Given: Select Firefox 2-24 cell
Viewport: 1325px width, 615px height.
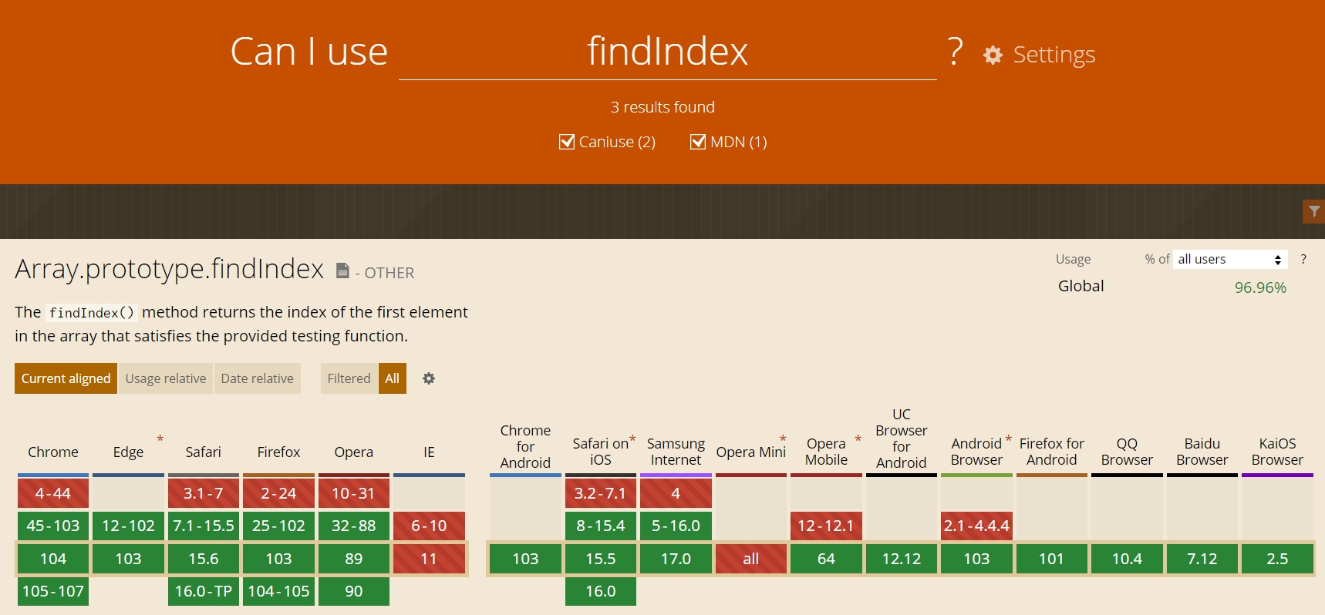Looking at the screenshot, I should [x=278, y=493].
